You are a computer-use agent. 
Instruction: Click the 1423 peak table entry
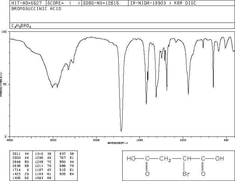[x=21, y=174]
